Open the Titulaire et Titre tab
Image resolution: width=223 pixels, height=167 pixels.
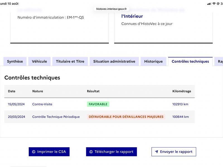click(x=70, y=62)
